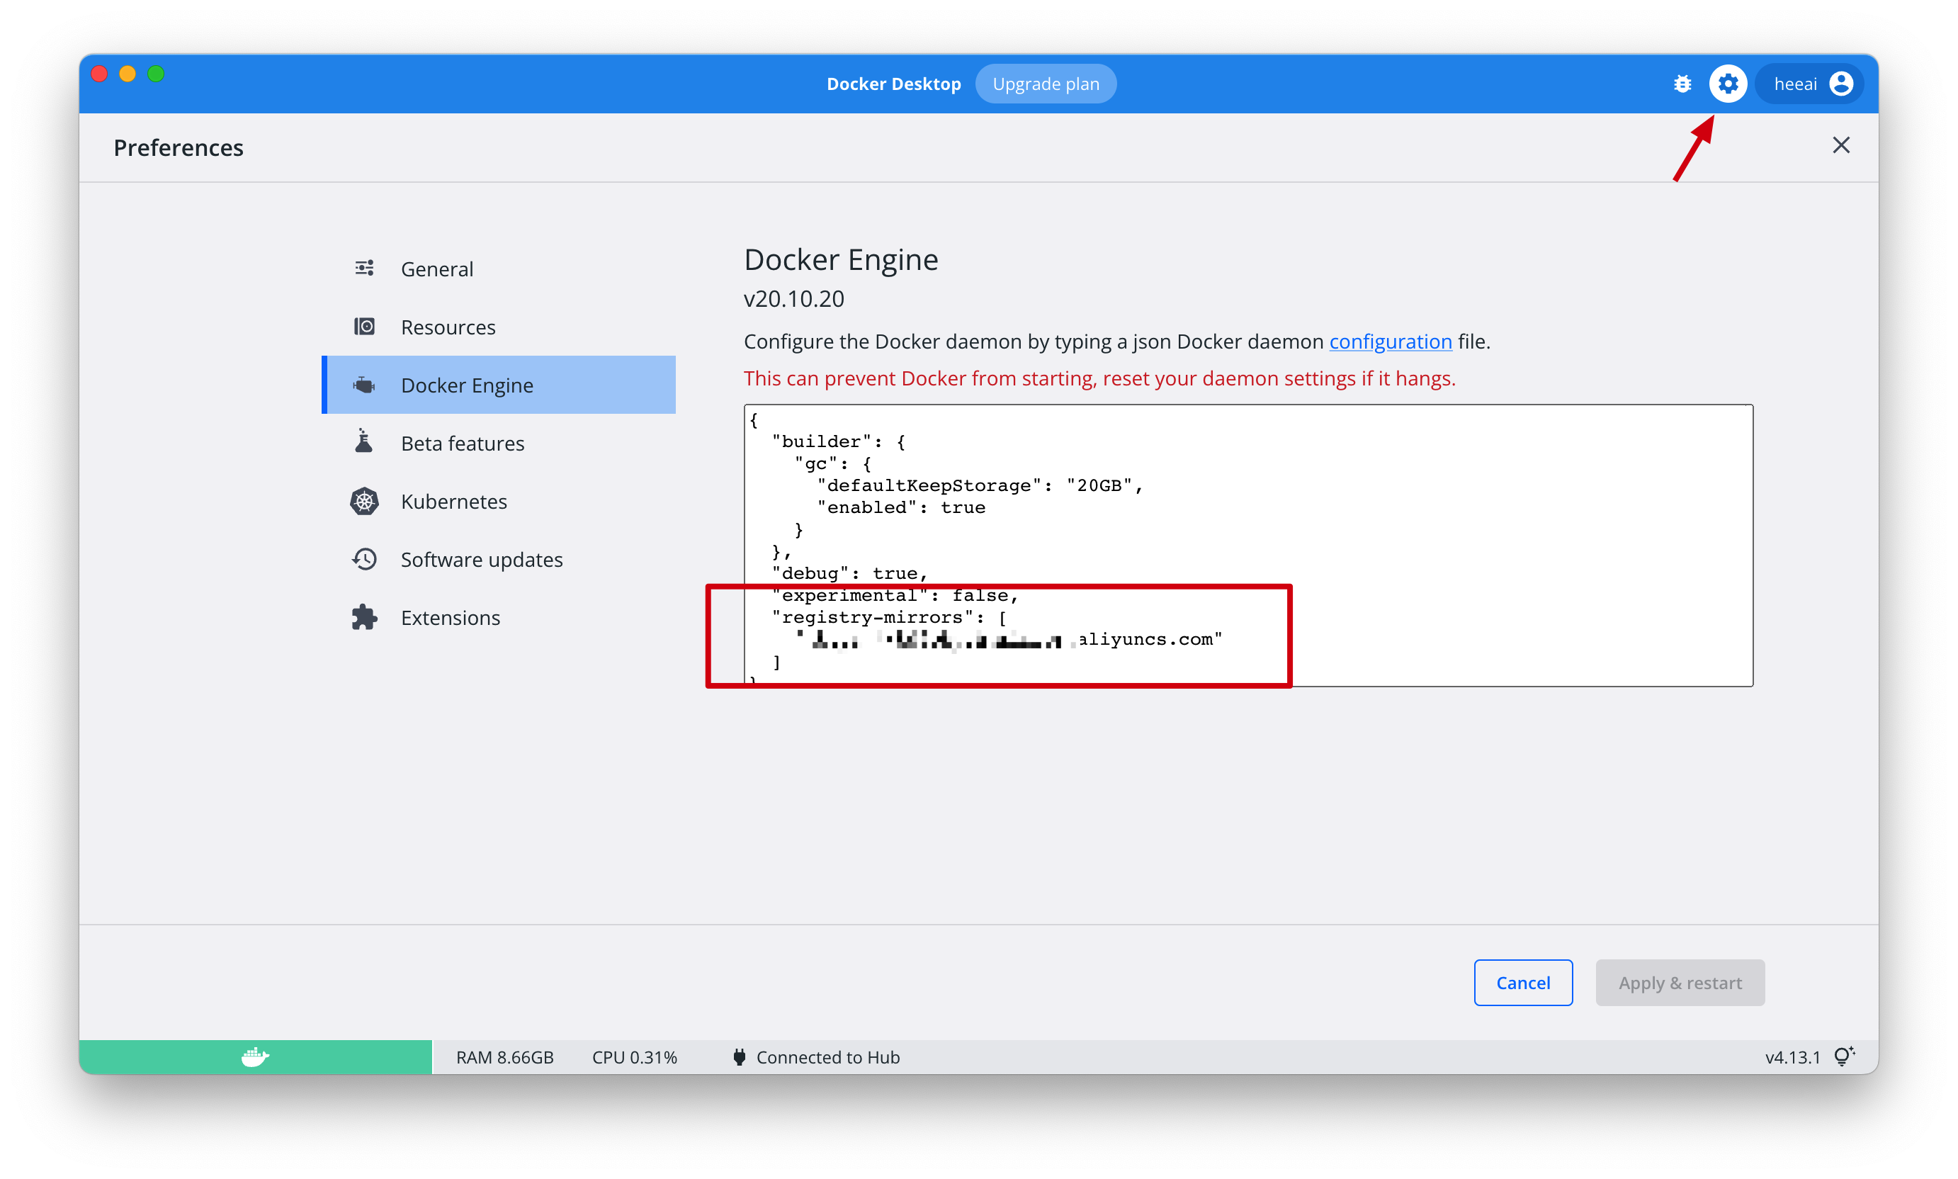
Task: Click the Upgrade plan button
Action: click(1046, 84)
